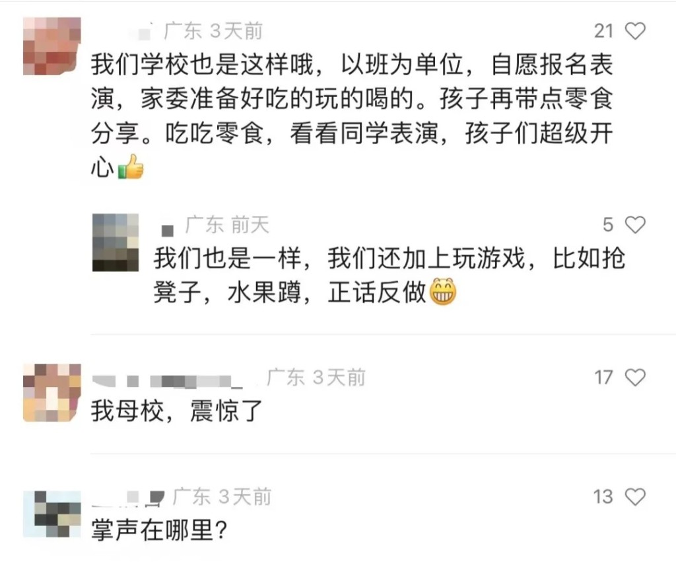This screenshot has width=676, height=569.
Task: Tap the comment text 我母校，震惊了
Action: tap(177, 411)
